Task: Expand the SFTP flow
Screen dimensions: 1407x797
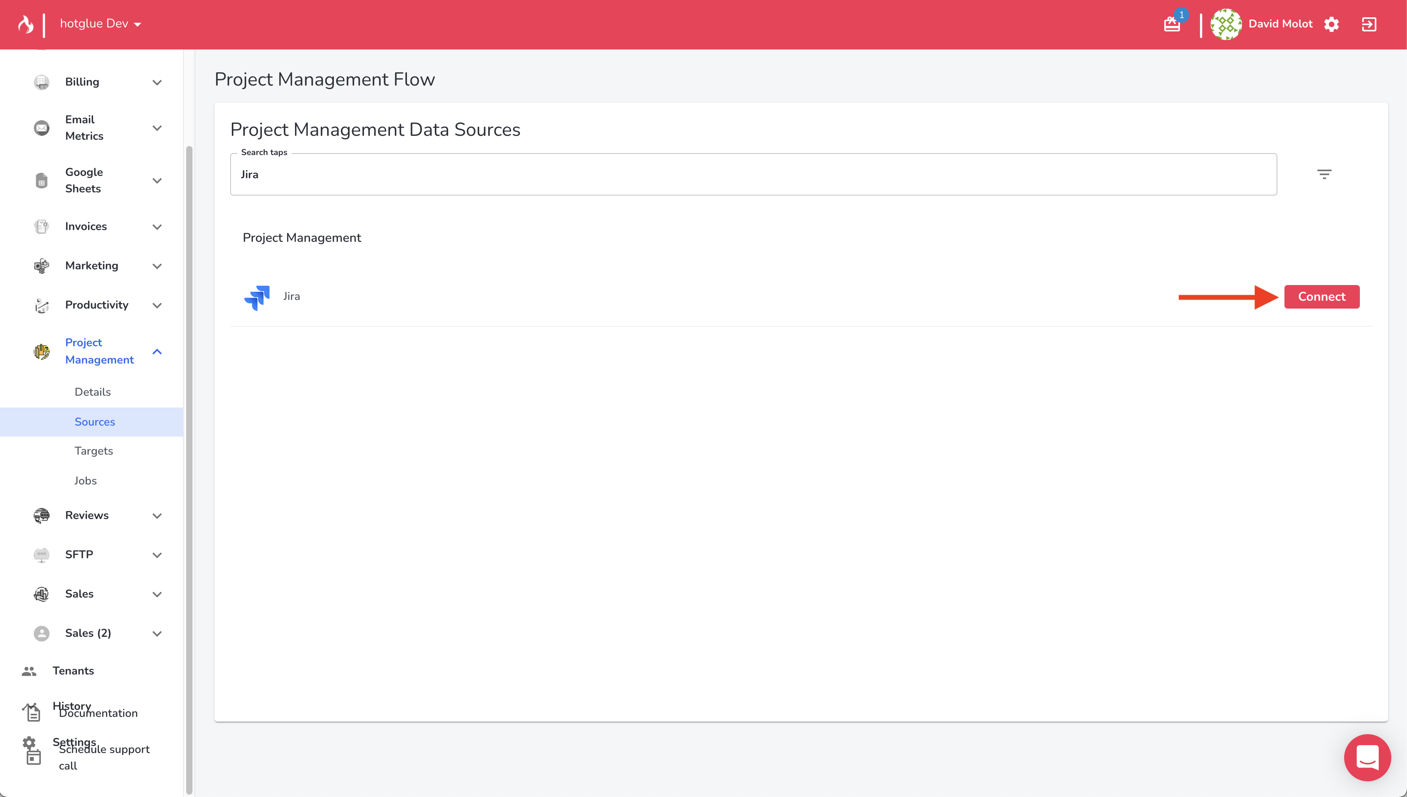Action: click(157, 555)
